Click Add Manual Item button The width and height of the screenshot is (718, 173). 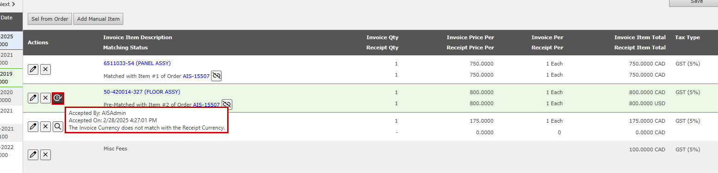point(98,19)
